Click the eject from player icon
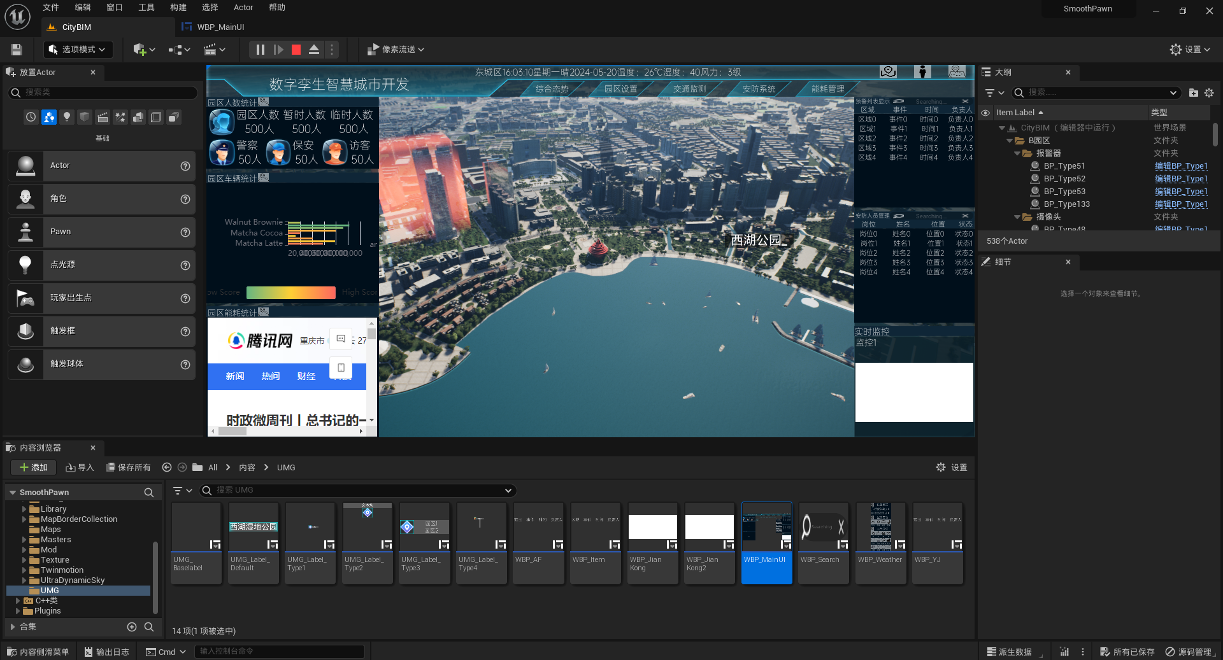 coord(314,50)
